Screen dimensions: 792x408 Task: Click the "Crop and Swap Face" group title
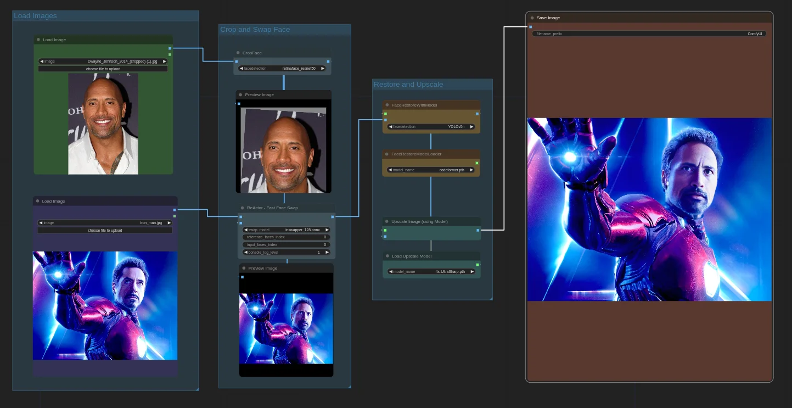(x=255, y=30)
